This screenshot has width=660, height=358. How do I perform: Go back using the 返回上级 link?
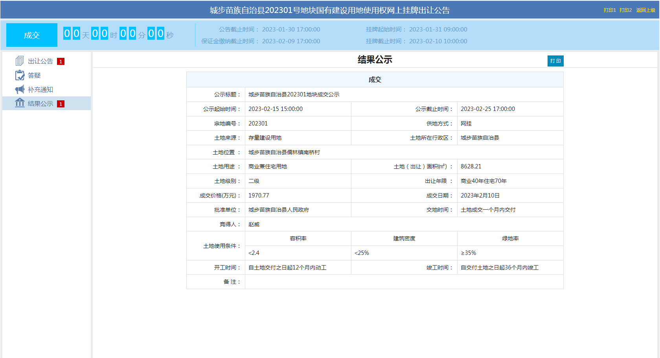coord(645,10)
